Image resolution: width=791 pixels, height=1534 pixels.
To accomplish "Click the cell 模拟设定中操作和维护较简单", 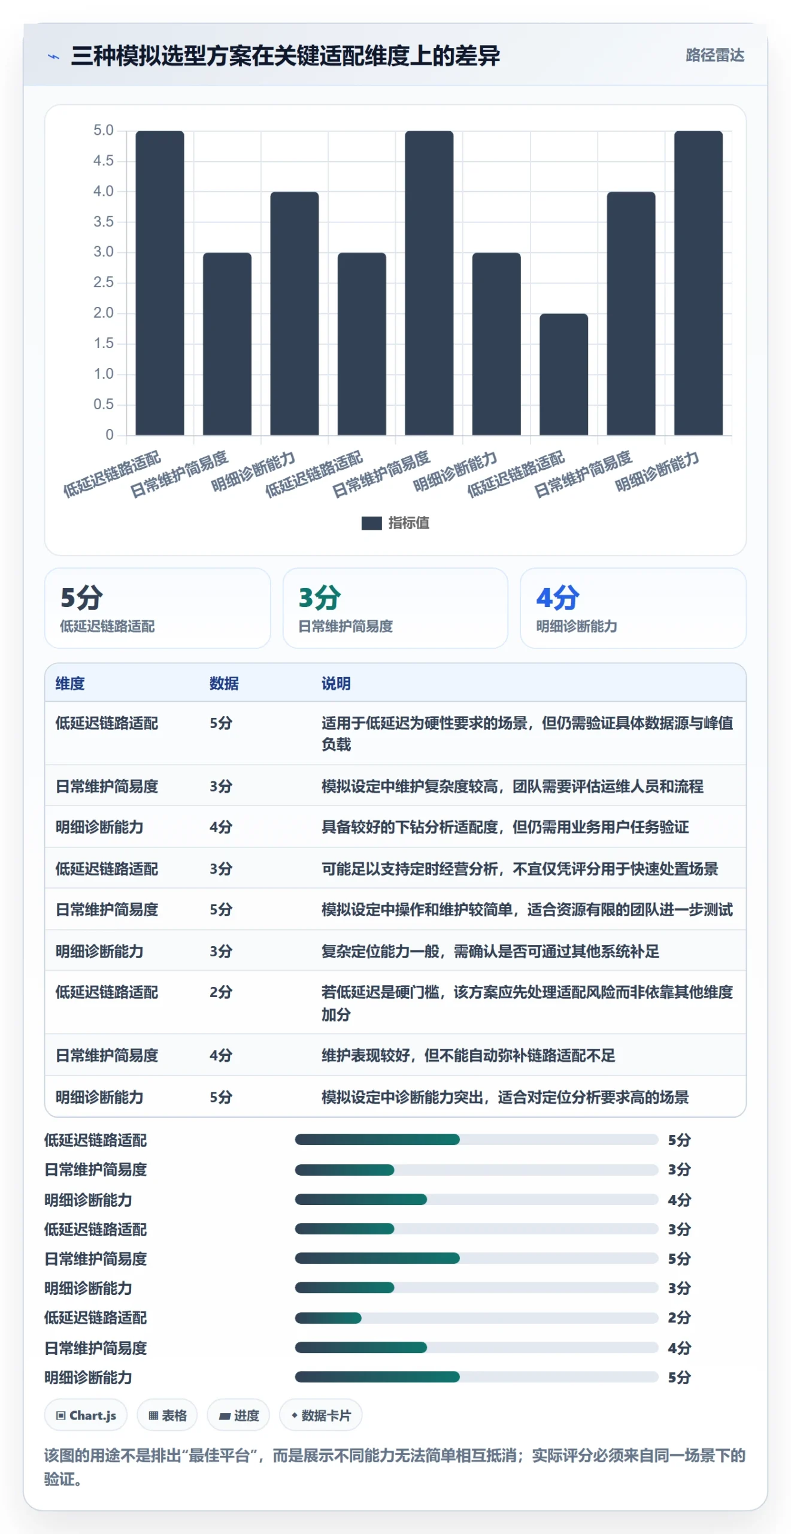I will click(527, 910).
